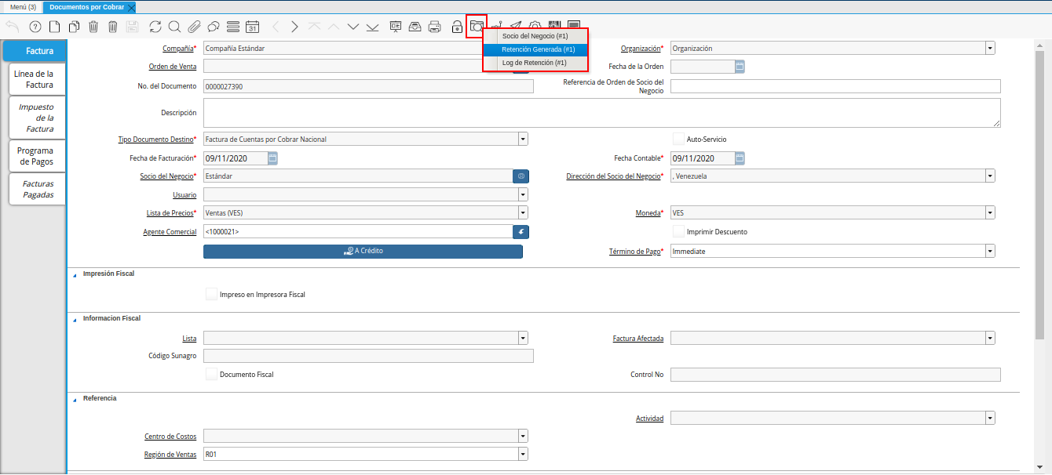Toggle the Imprimir Descuento checkbox

(679, 231)
